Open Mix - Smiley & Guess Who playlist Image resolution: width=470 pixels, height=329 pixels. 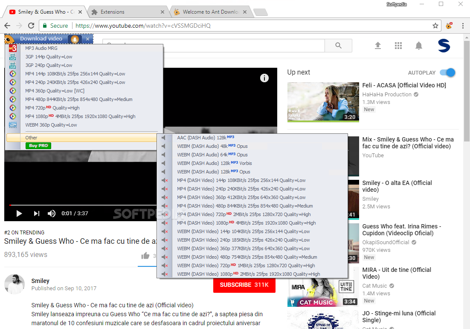coord(408,143)
